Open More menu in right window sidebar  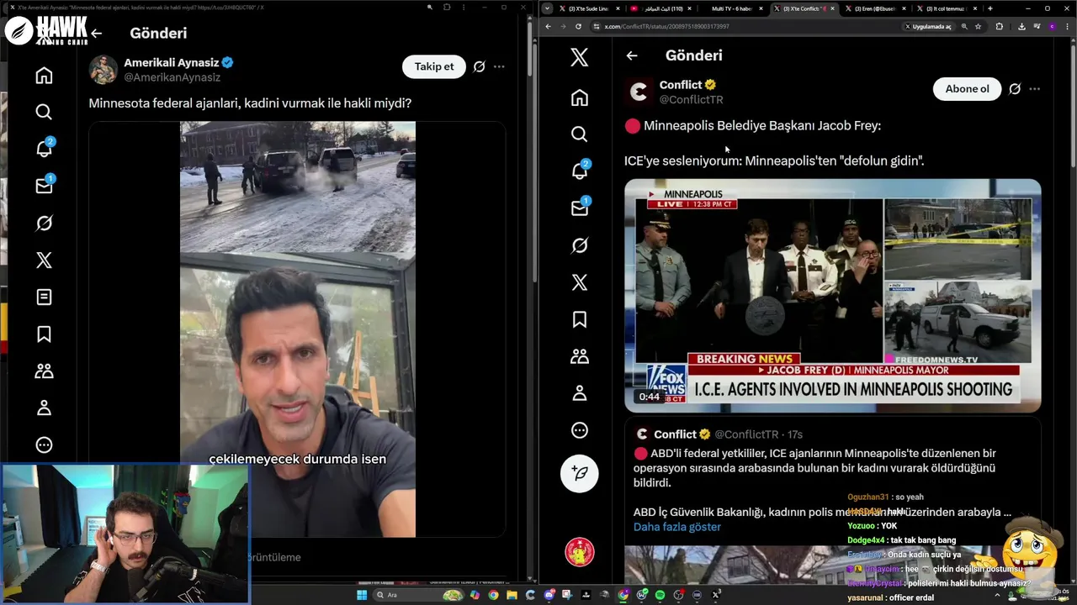click(579, 430)
